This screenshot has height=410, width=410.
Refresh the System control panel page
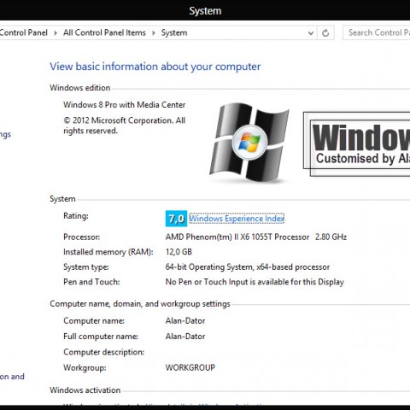click(x=325, y=33)
